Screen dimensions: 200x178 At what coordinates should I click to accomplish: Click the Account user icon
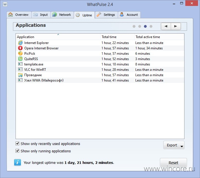[122, 14]
